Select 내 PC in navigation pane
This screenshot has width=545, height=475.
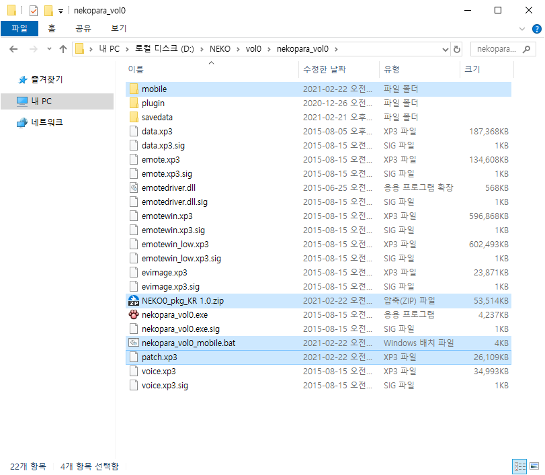[x=57, y=101]
